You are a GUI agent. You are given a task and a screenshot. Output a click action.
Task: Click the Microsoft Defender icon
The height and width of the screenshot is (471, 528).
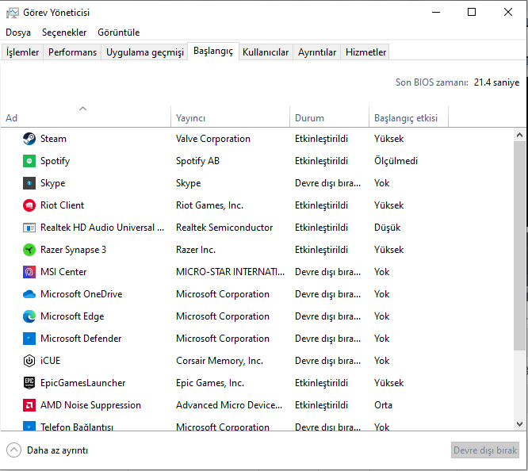(x=29, y=339)
